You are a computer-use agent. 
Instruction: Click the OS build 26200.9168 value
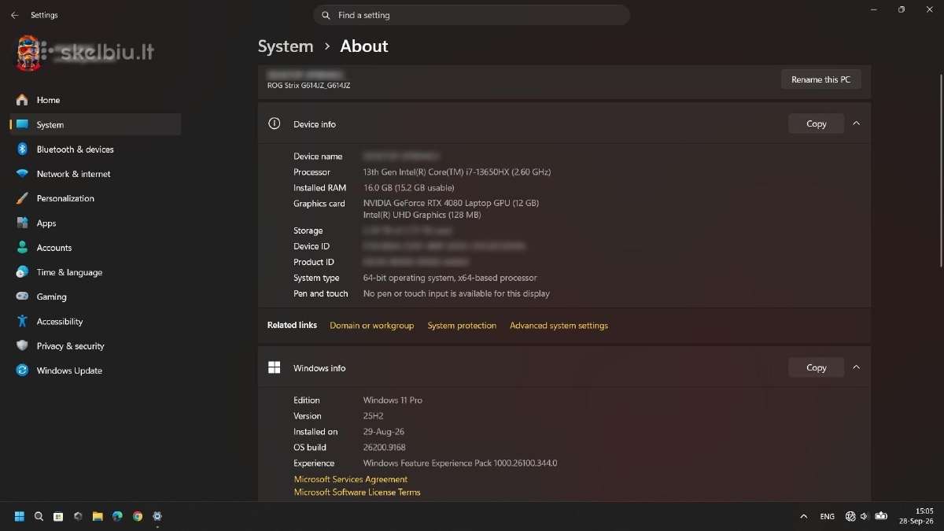(x=385, y=448)
